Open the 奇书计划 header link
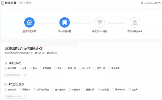The width and height of the screenshot is (162, 100). click(25, 3)
